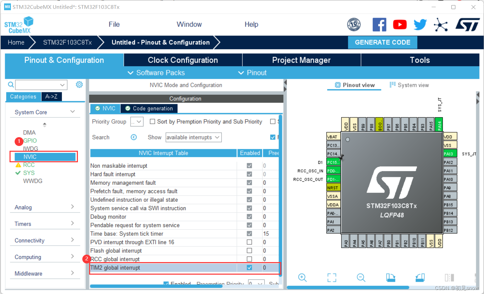This screenshot has height=294, width=484.
Task: Select the PA14 pin on the chip
Action: click(439, 125)
